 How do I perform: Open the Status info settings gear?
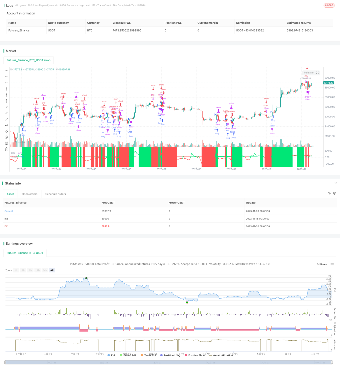click(335, 193)
